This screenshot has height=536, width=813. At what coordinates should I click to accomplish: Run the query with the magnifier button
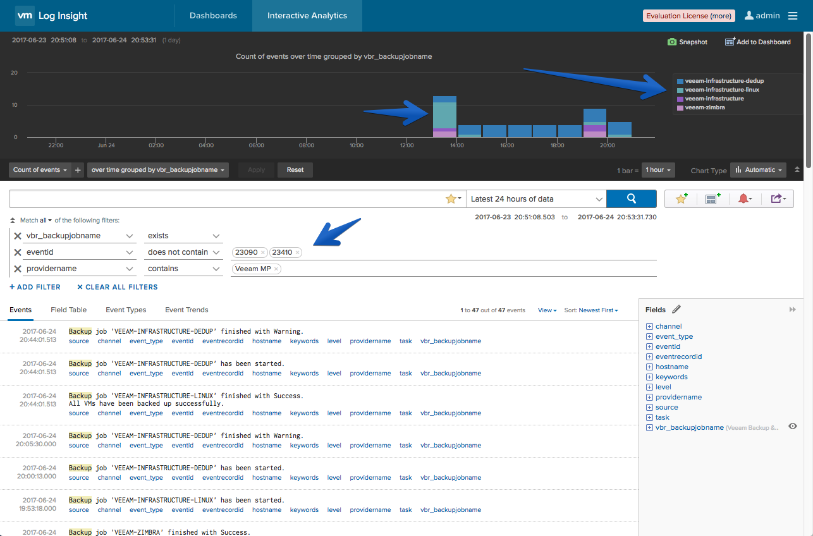point(631,198)
